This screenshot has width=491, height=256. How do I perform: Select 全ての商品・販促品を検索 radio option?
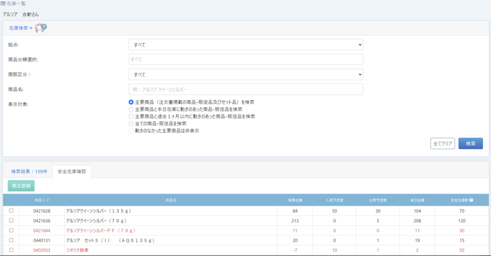click(x=131, y=123)
